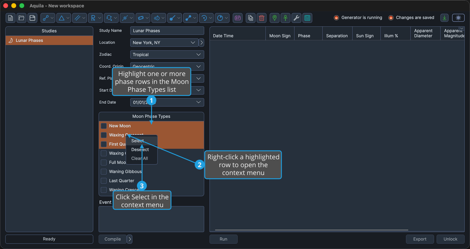
Task: Tick the Waxing Gibbous checkbox
Action: [104, 153]
